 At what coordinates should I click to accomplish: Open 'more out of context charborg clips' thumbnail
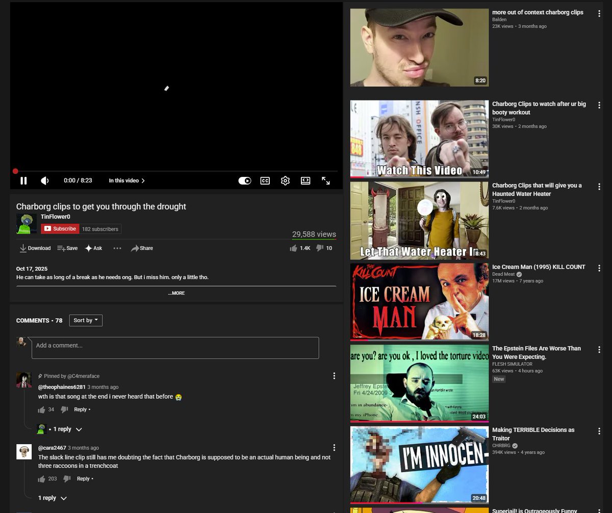419,47
